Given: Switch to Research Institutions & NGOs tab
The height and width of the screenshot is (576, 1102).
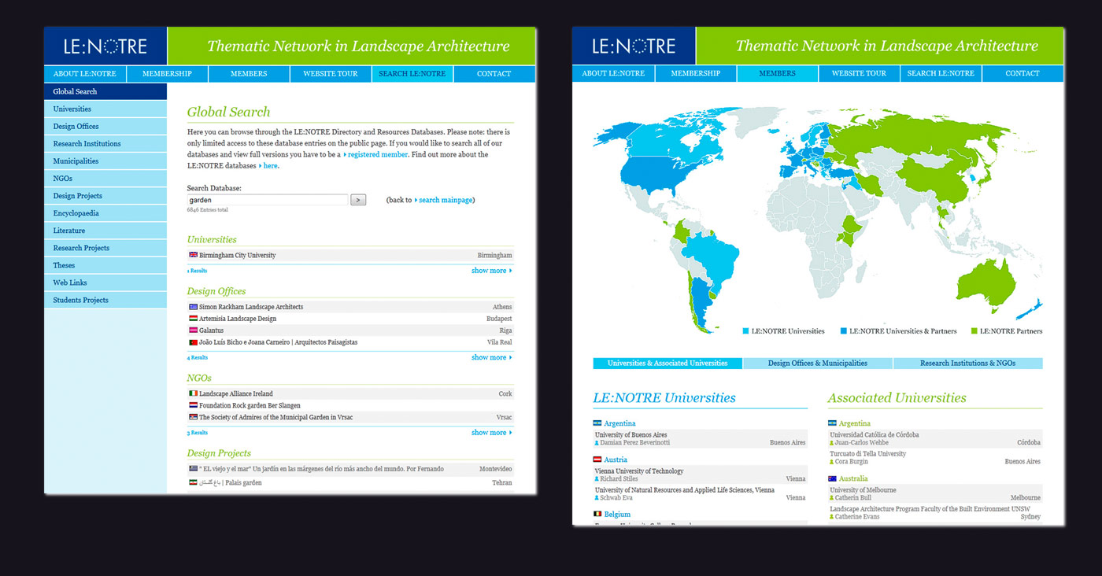Looking at the screenshot, I should click(968, 364).
